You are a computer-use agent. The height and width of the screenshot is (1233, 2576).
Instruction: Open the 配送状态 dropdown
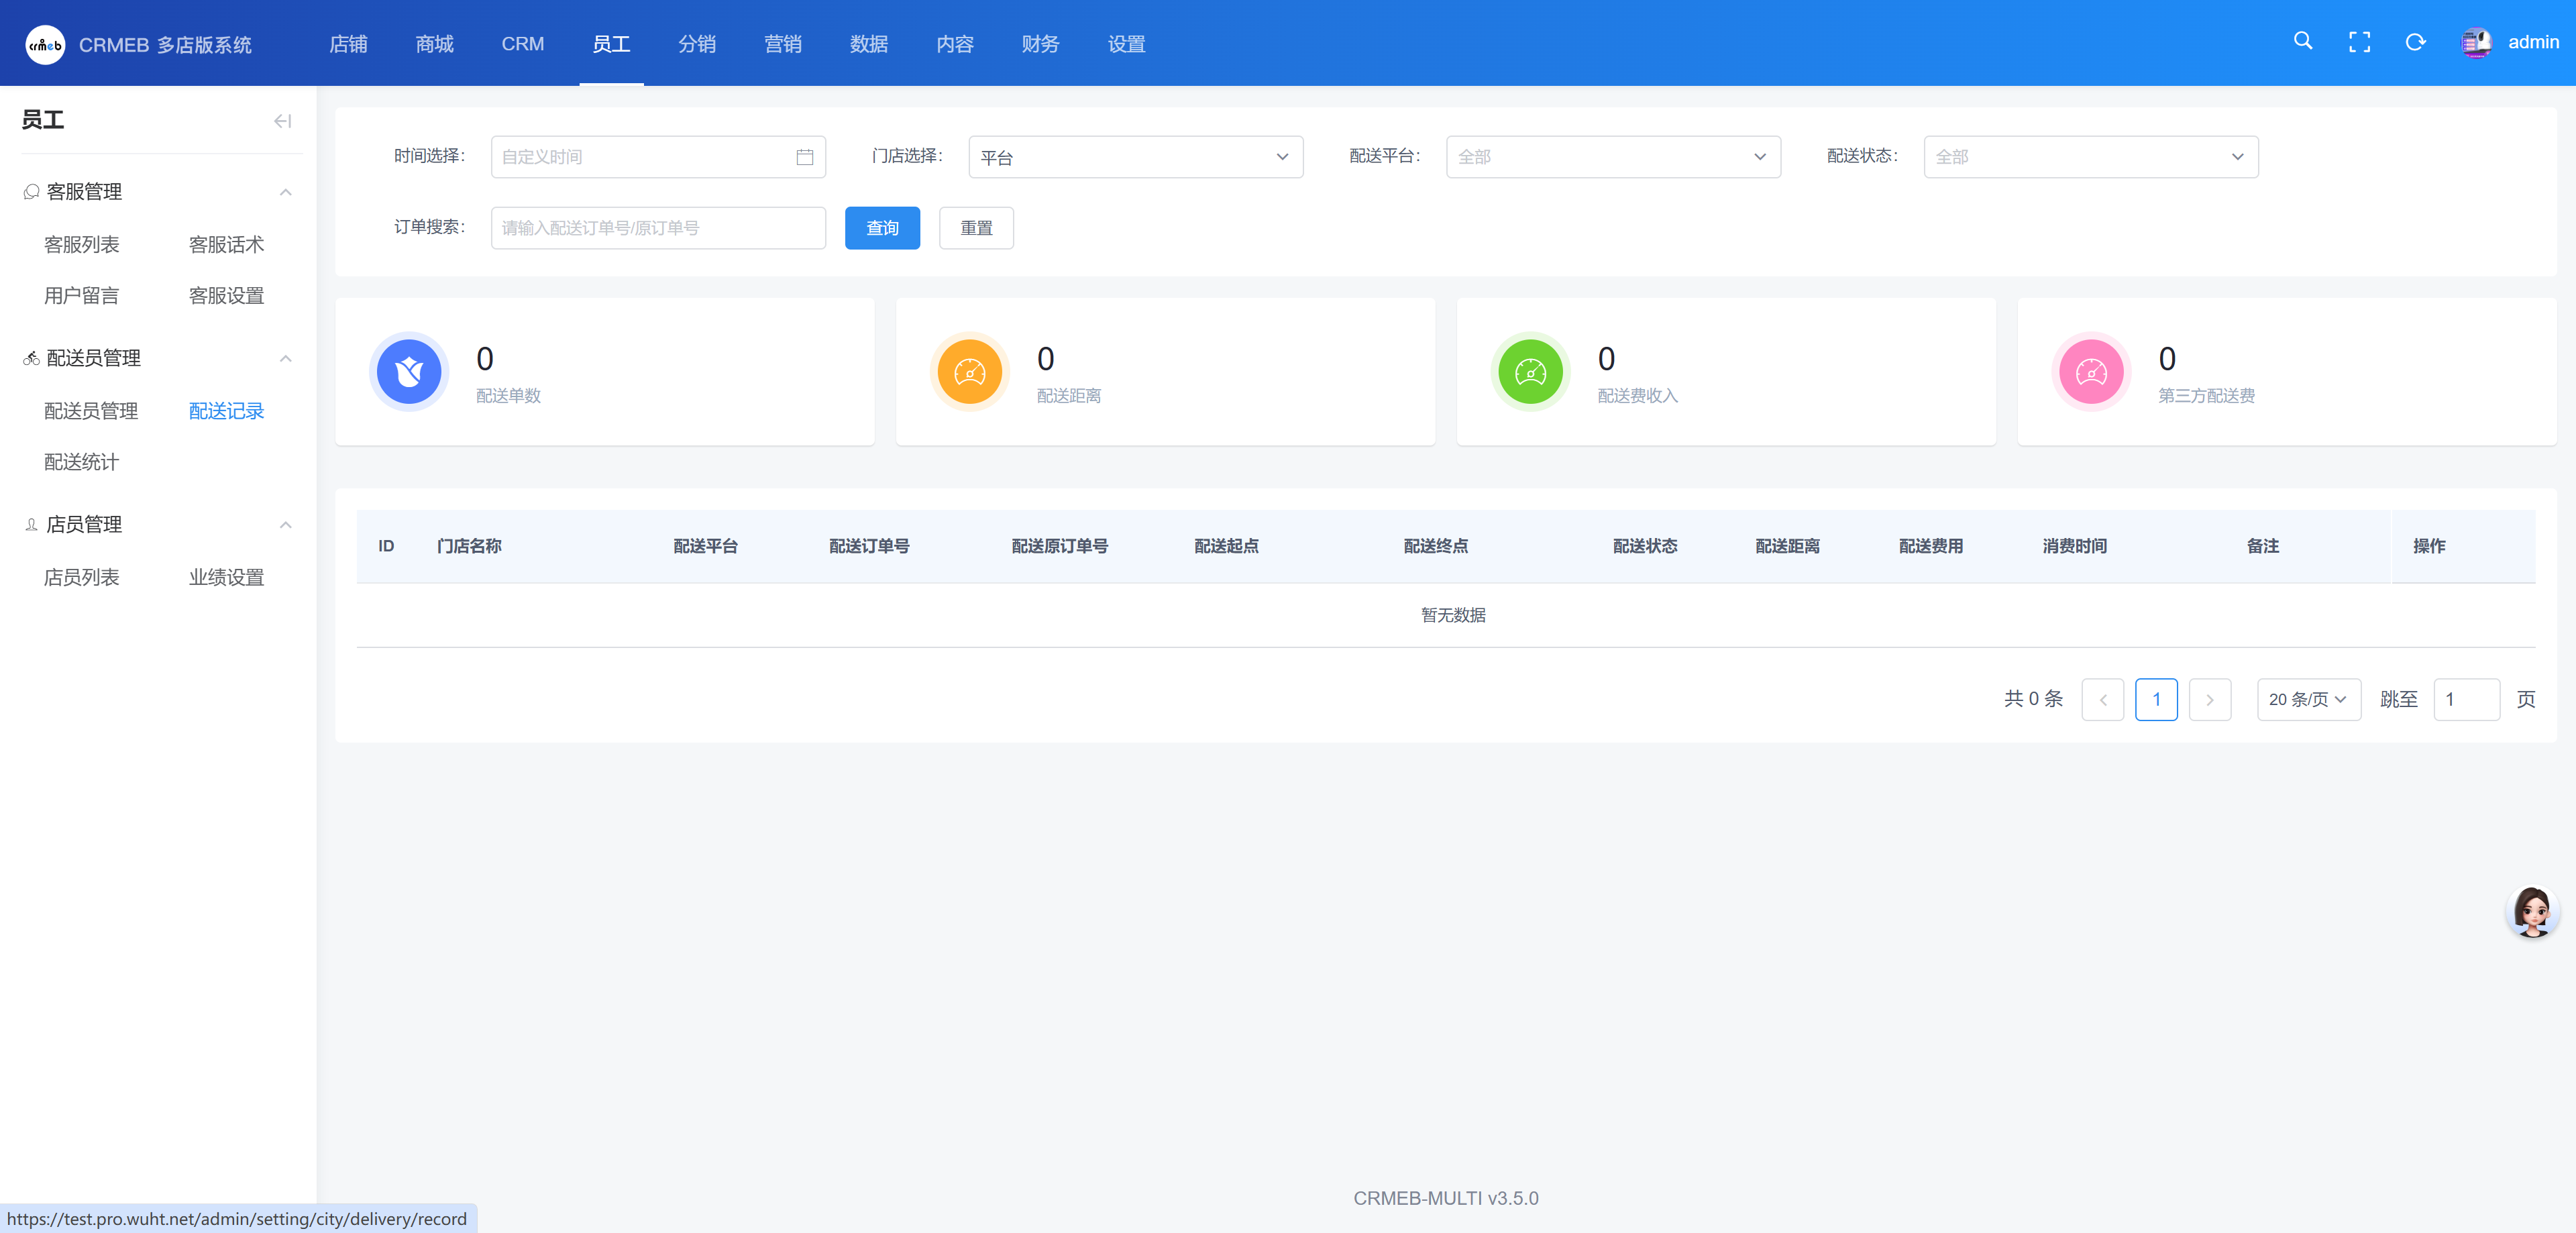click(x=2090, y=157)
